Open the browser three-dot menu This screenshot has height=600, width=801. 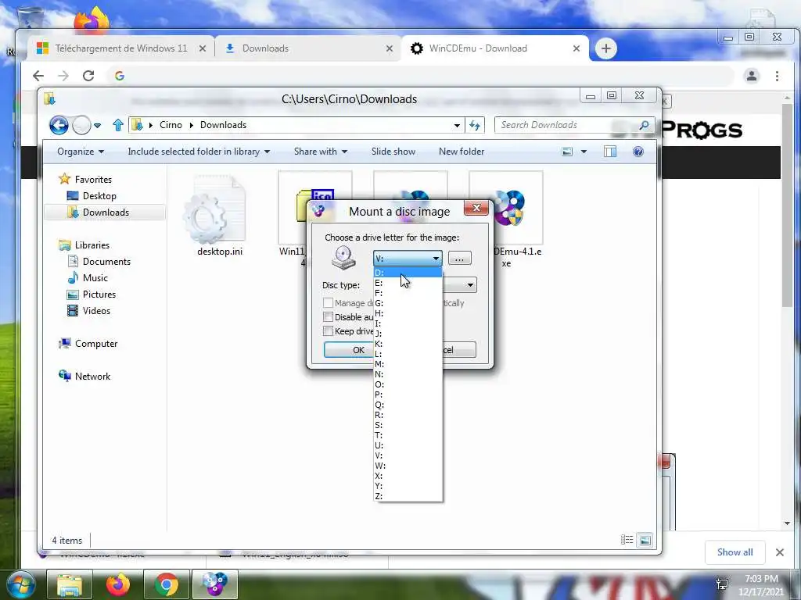[x=777, y=76]
